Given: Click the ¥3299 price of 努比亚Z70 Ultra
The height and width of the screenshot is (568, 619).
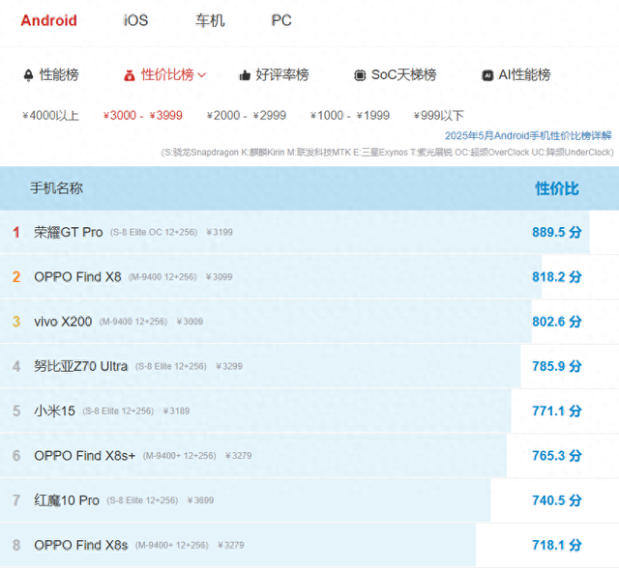Looking at the screenshot, I should click(229, 366).
